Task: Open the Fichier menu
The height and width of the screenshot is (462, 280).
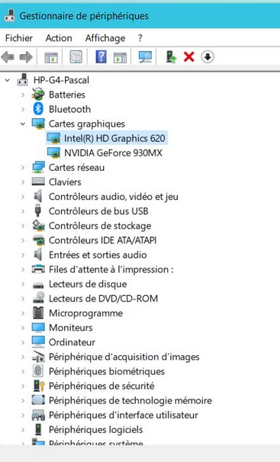Action: tap(19, 38)
